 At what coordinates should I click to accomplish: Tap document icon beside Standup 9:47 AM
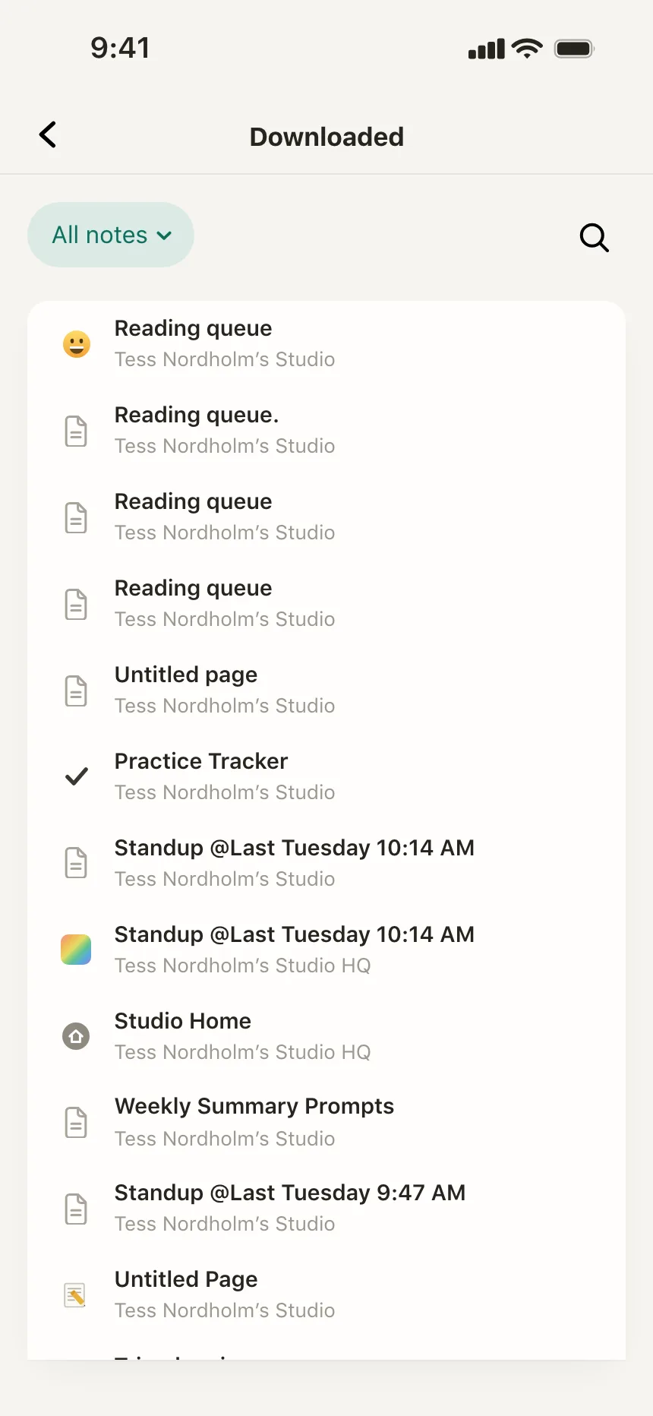[76, 1209]
